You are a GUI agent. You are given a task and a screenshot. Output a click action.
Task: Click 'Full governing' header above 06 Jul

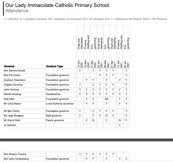point(126,43)
